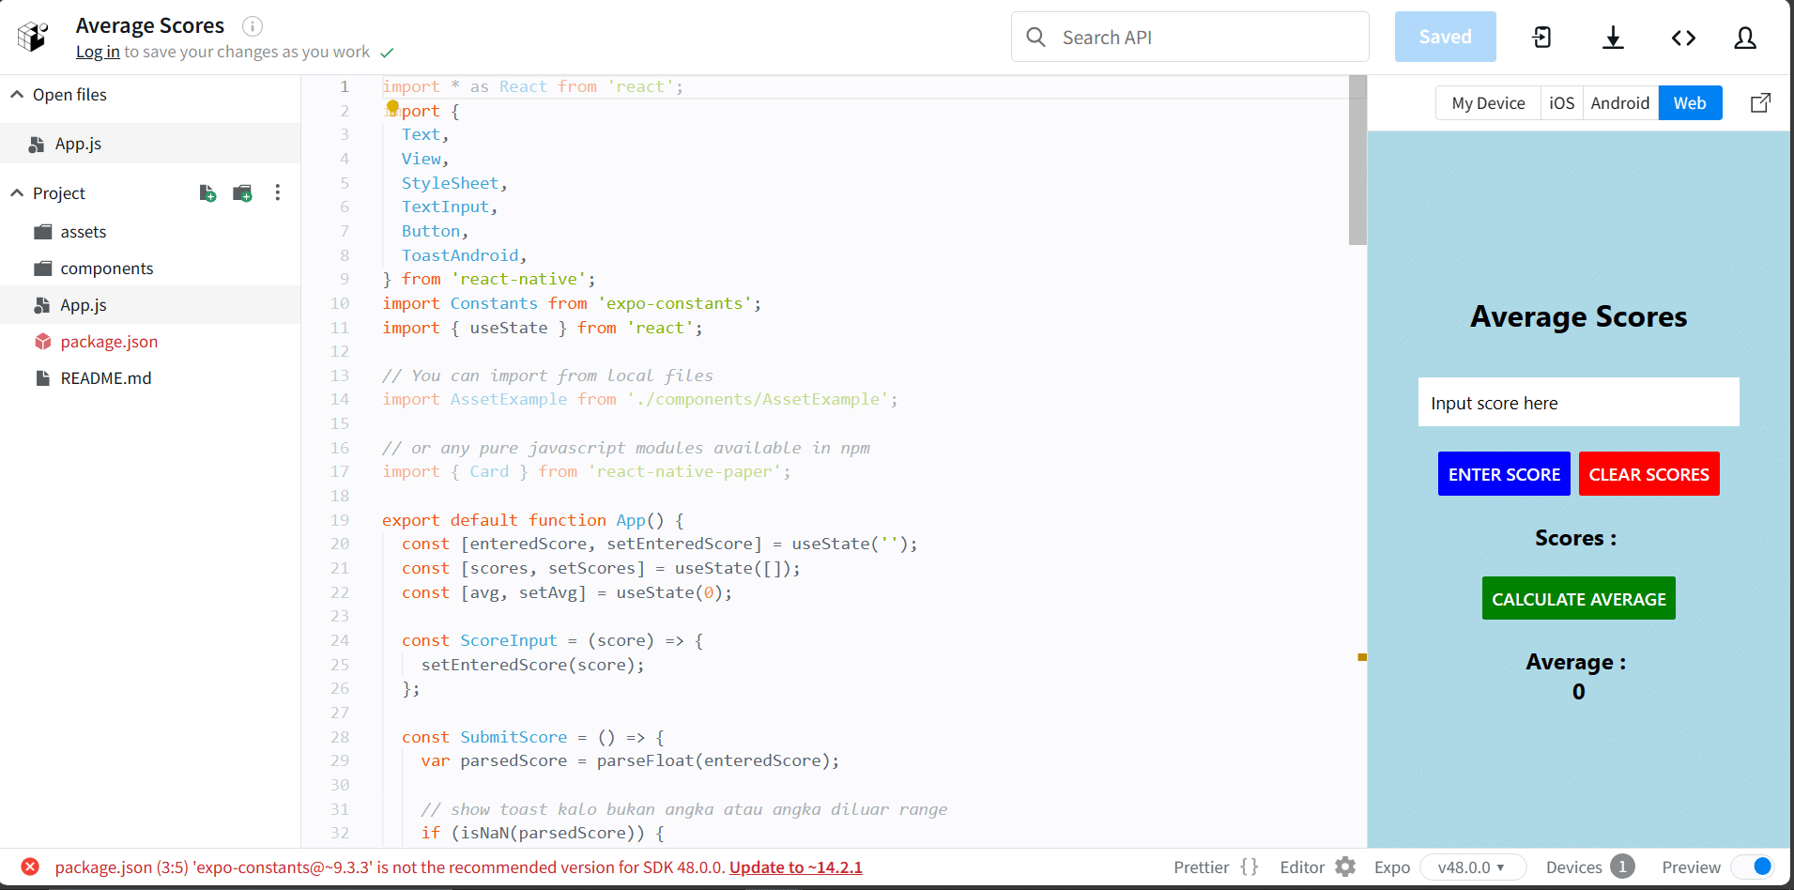Click the Input score here field
This screenshot has width=1794, height=890.
pyautogui.click(x=1578, y=402)
